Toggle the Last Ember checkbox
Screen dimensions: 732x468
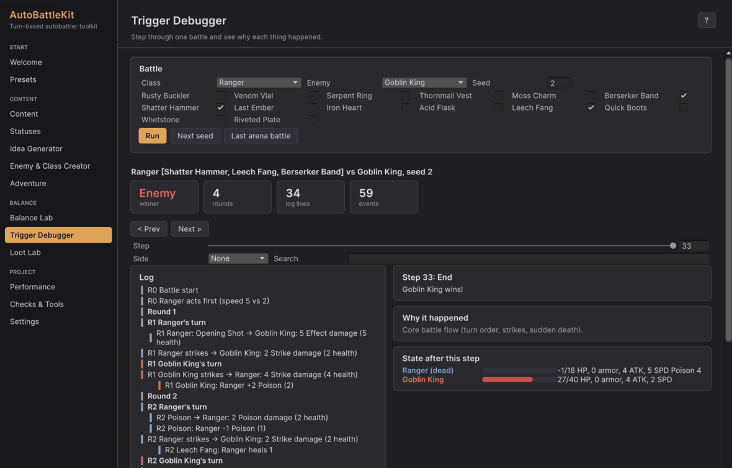(313, 107)
